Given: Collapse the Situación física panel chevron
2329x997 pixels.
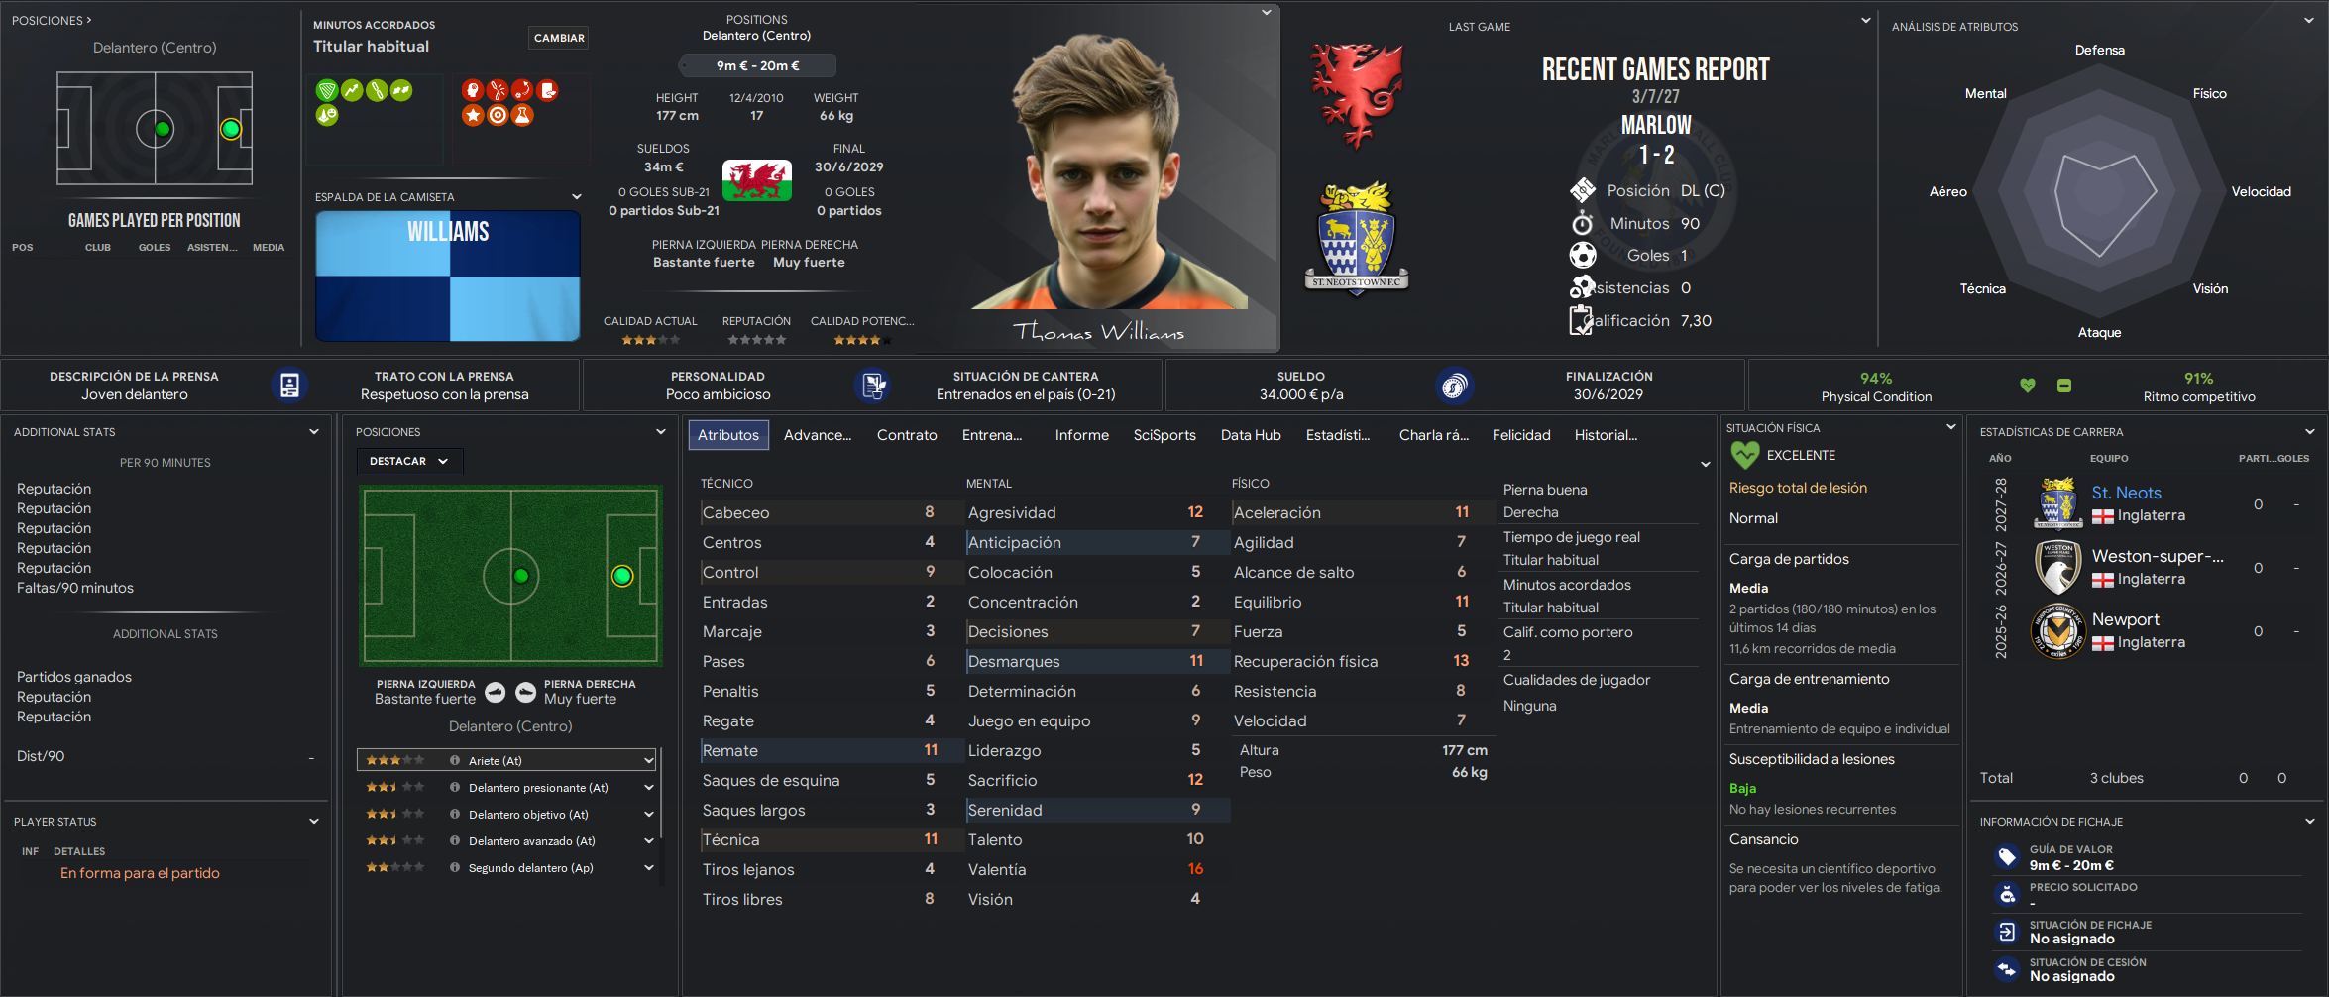Looking at the screenshot, I should point(1951,427).
